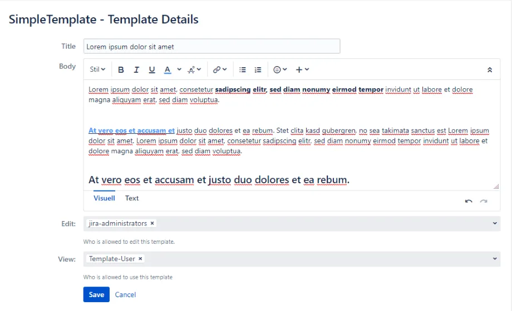The image size is (512, 311).
Task: Grab the editor resize handle corner
Action: coord(496,187)
